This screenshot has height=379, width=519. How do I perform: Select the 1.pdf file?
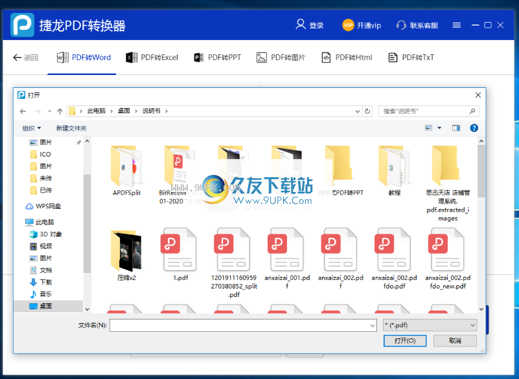pos(180,254)
